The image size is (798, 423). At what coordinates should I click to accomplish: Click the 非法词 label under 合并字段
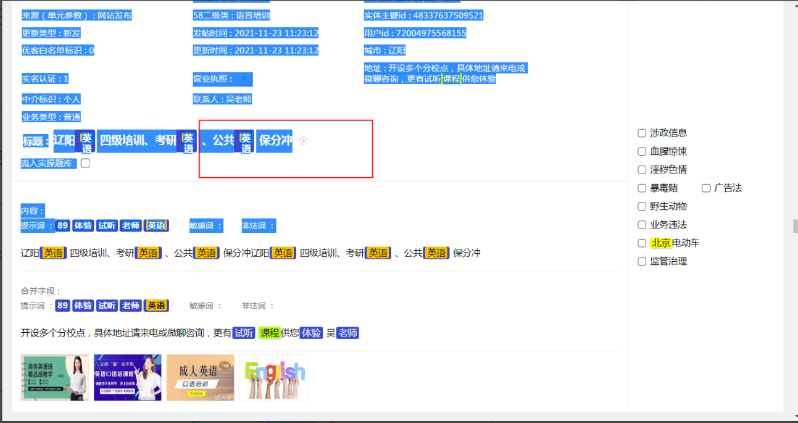(x=258, y=306)
